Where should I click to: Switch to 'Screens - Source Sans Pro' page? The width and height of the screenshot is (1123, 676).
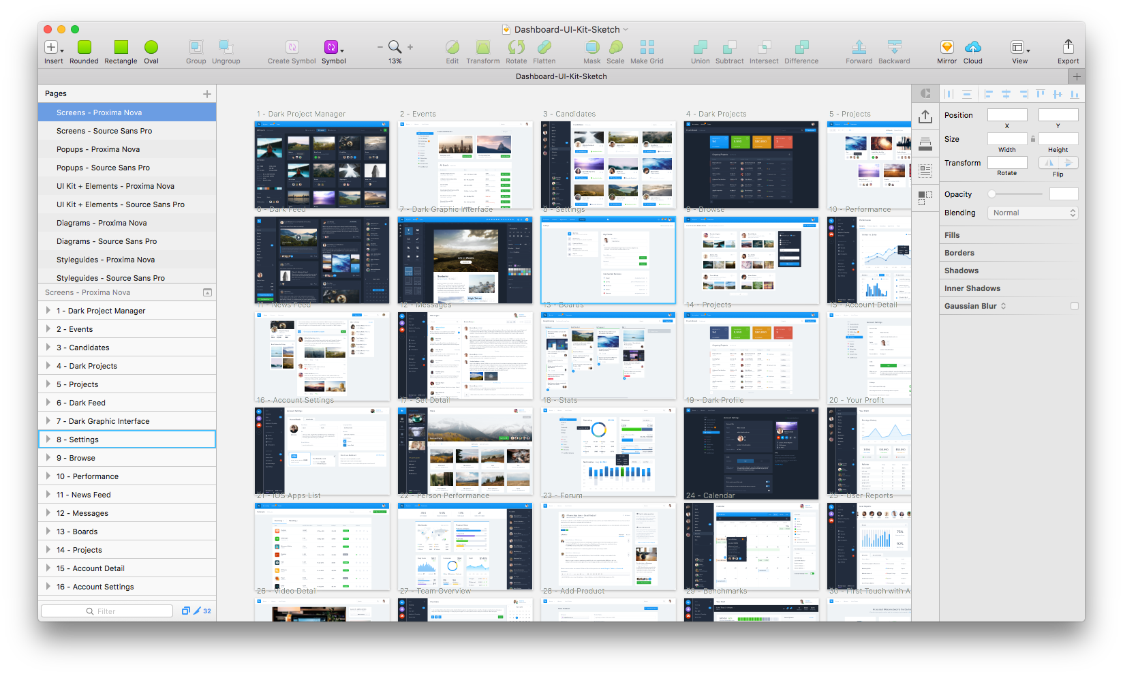[104, 131]
